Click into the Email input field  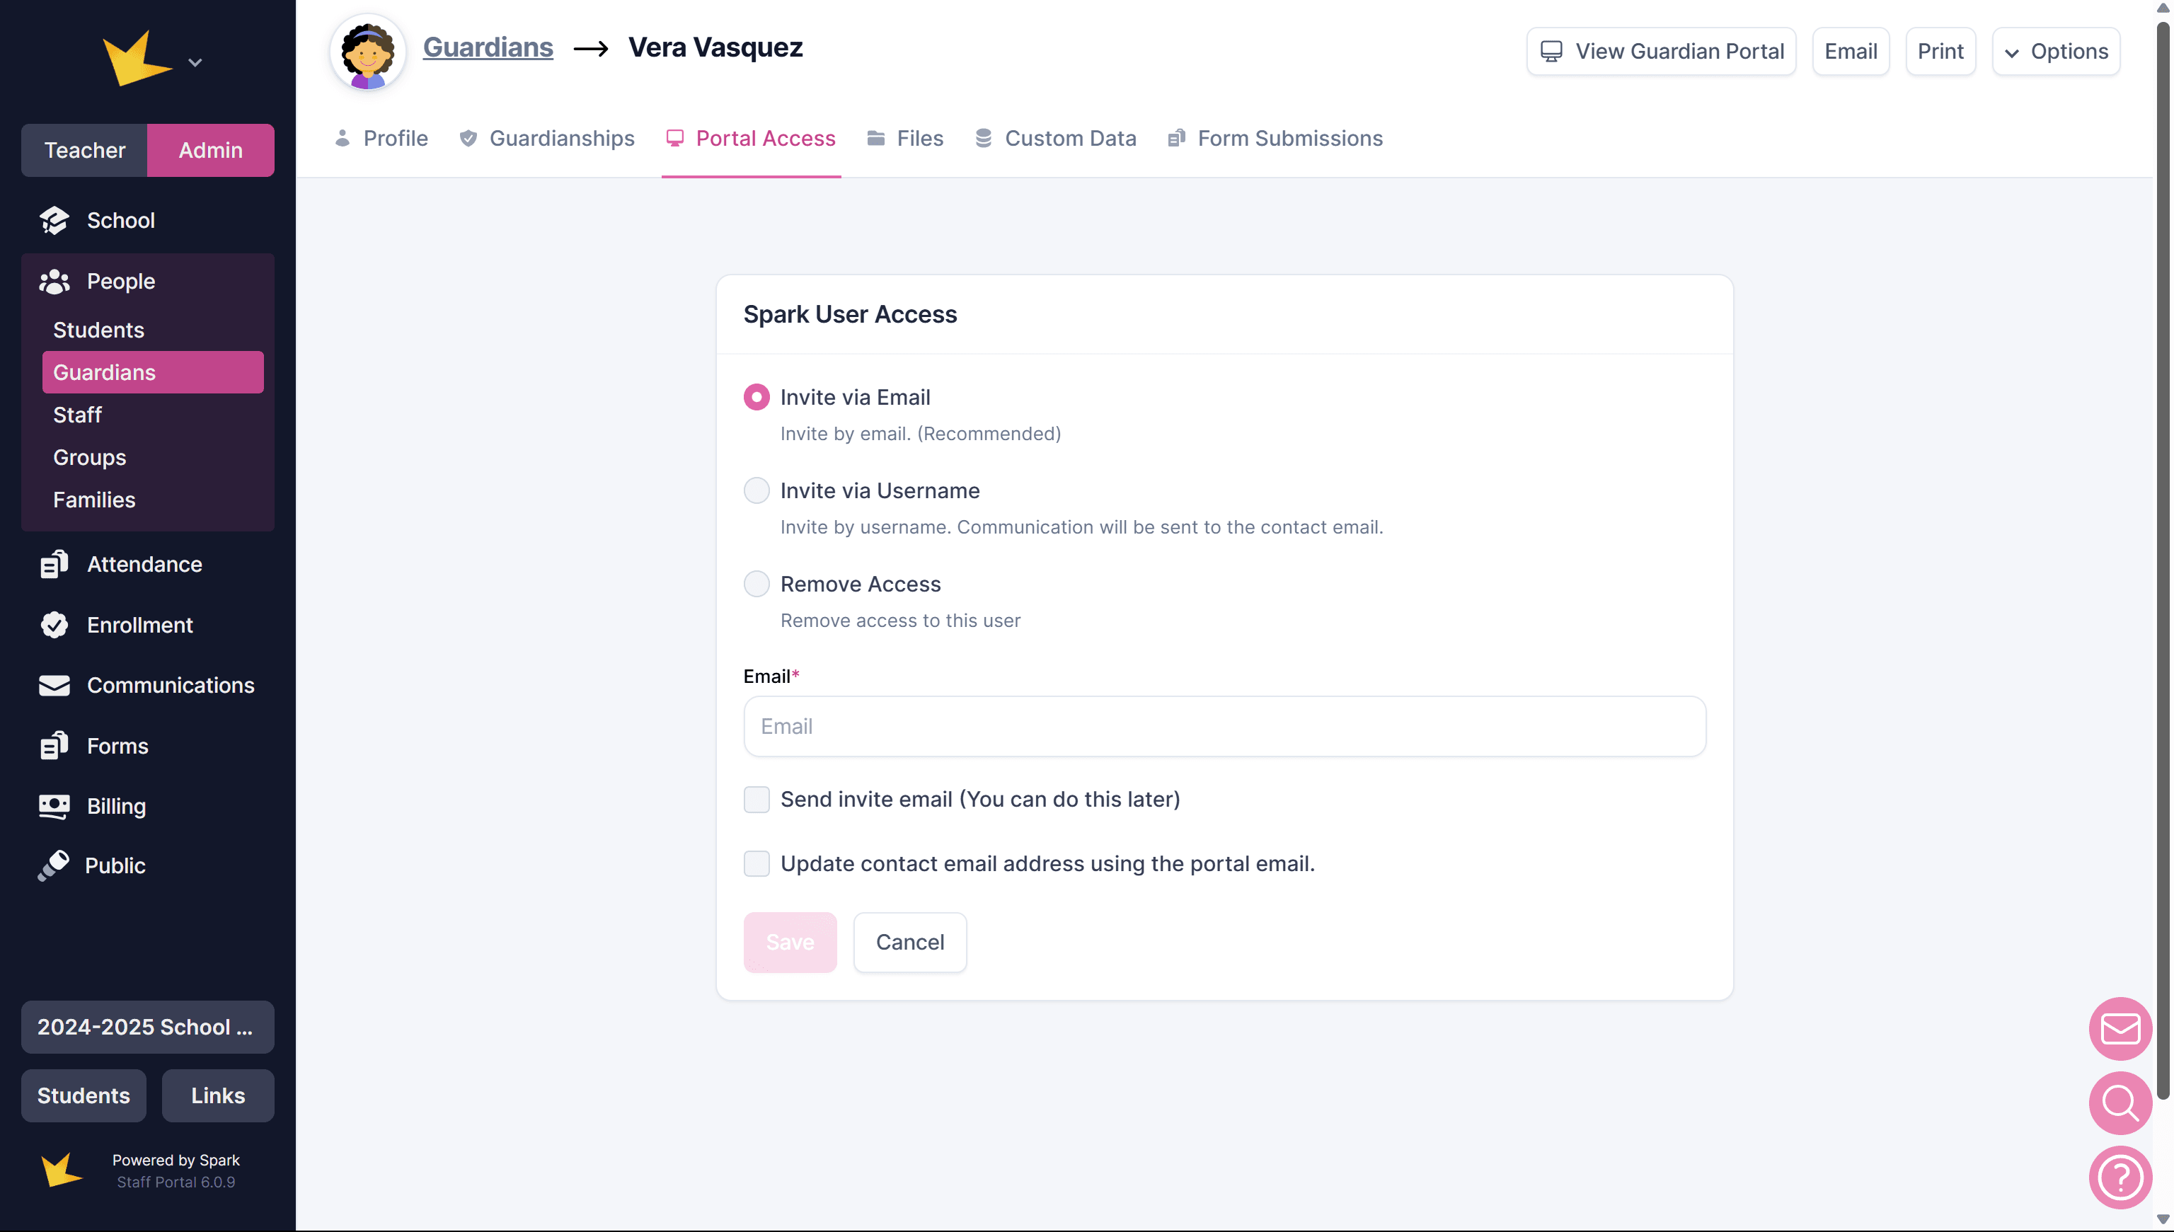[1224, 726]
